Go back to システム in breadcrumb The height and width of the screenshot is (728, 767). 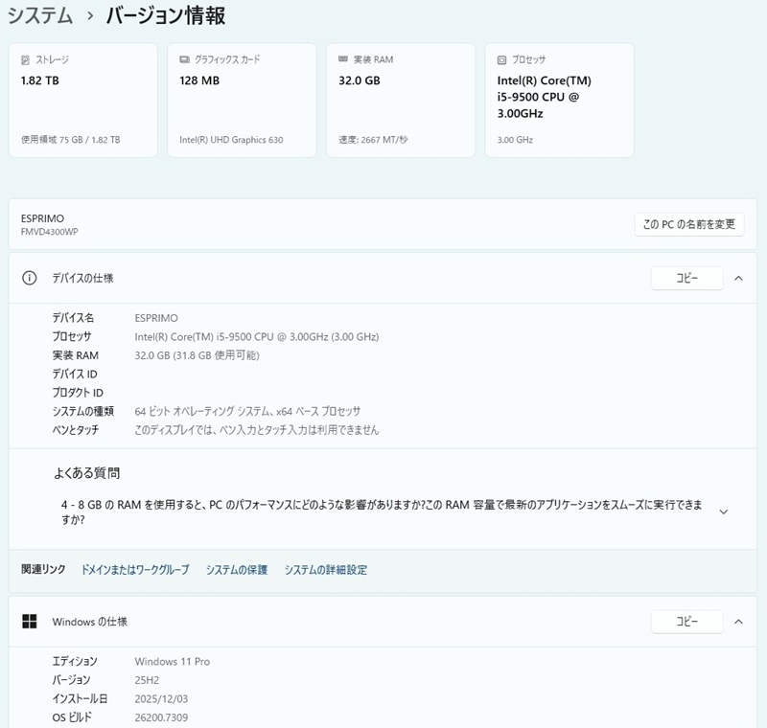tap(39, 15)
